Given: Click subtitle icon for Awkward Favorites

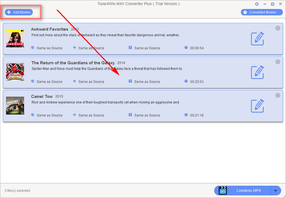Looking at the screenshot, I should coord(130,47).
